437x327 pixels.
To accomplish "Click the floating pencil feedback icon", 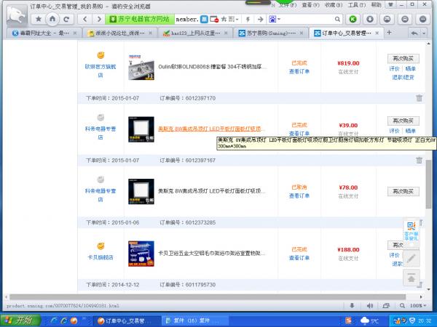I will tap(412, 259).
